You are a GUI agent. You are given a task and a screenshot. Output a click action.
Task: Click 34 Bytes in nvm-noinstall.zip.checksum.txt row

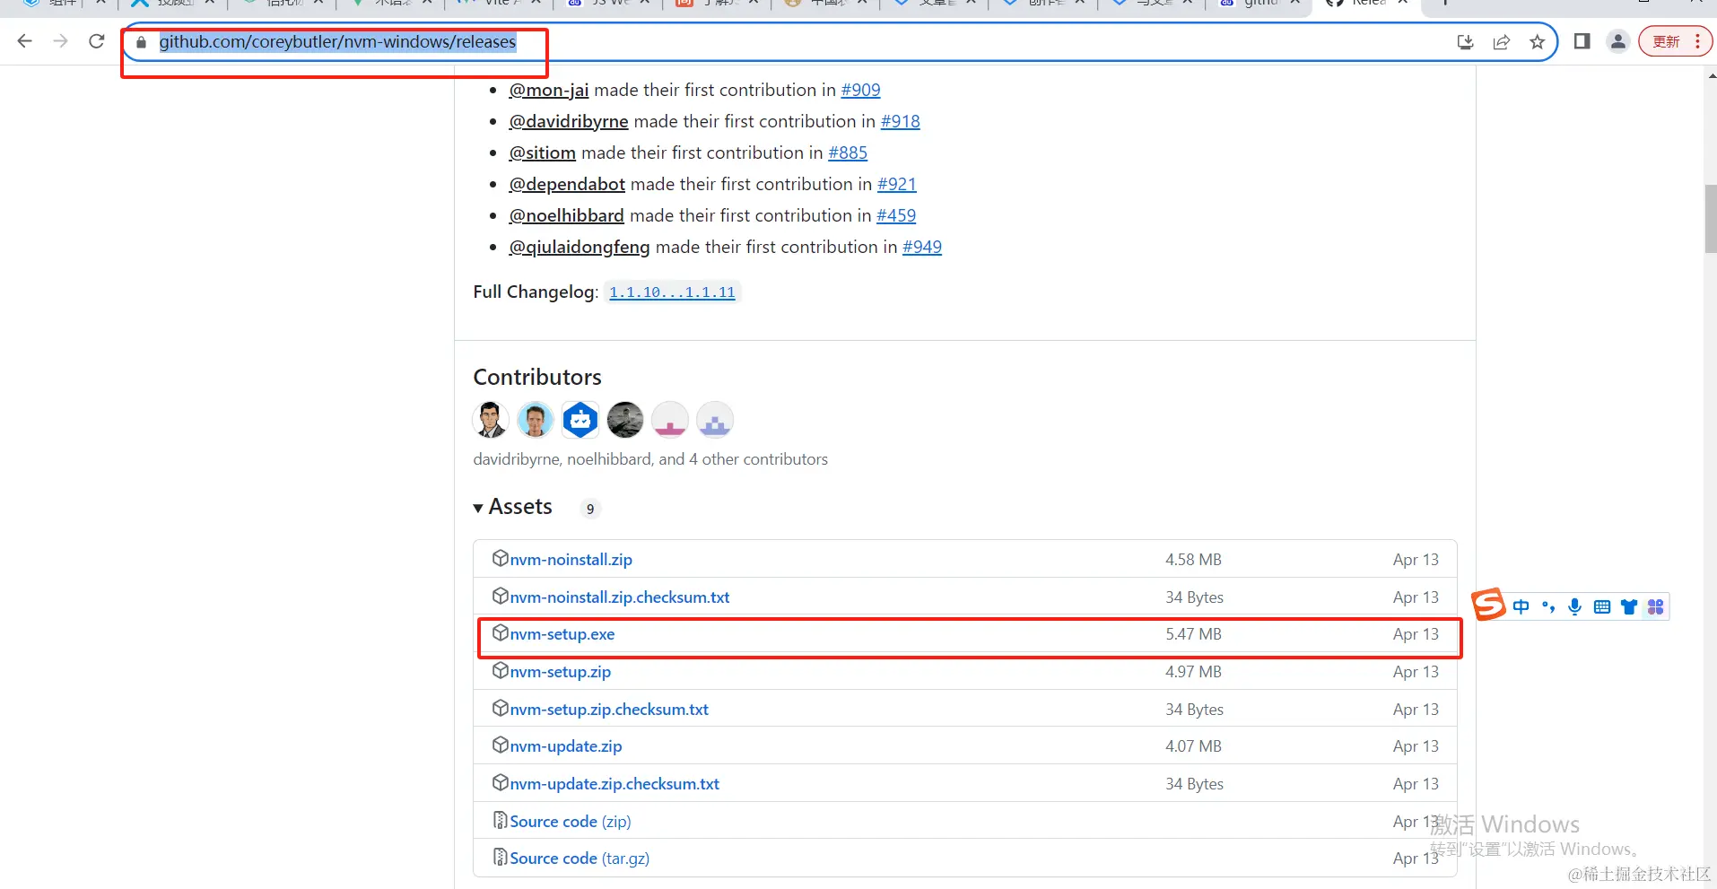coord(1194,597)
